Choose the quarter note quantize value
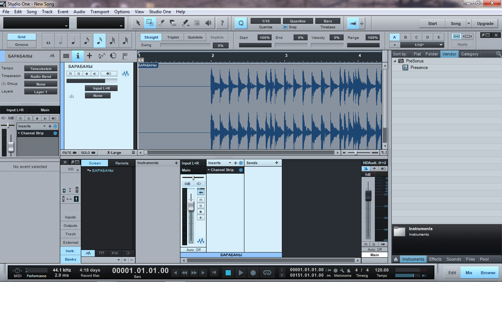Viewport: 502px width, 312px height. pyautogui.click(x=74, y=41)
